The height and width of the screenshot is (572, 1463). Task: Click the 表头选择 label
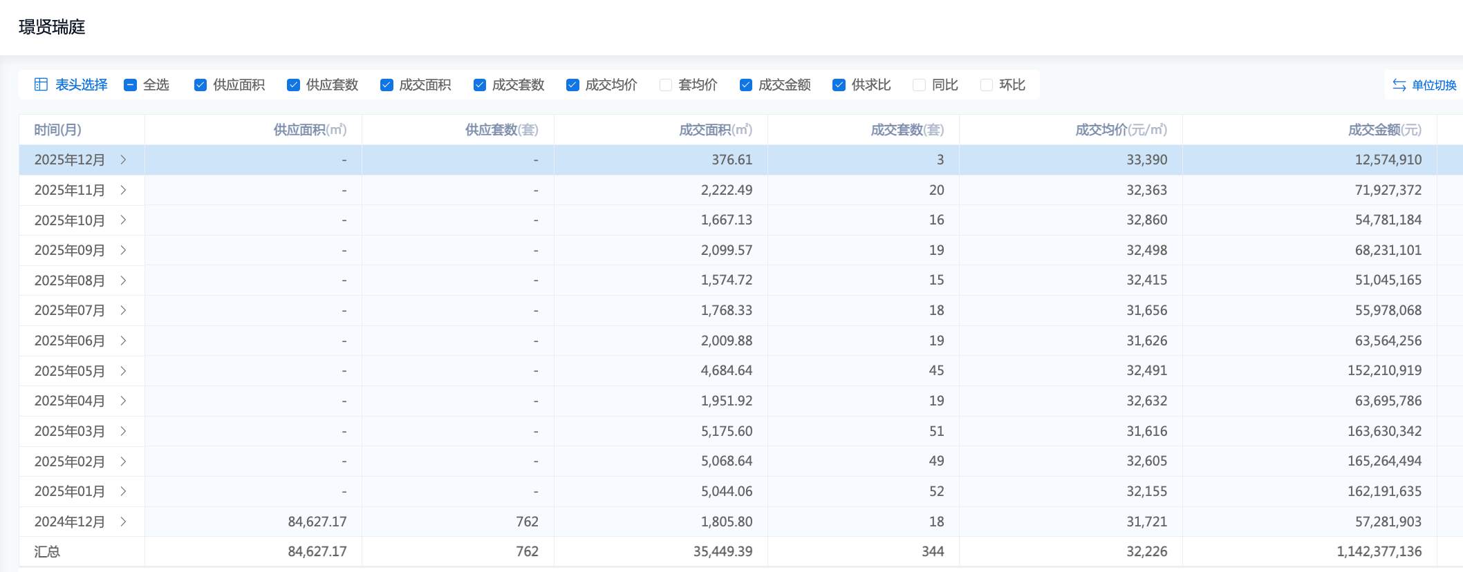82,85
